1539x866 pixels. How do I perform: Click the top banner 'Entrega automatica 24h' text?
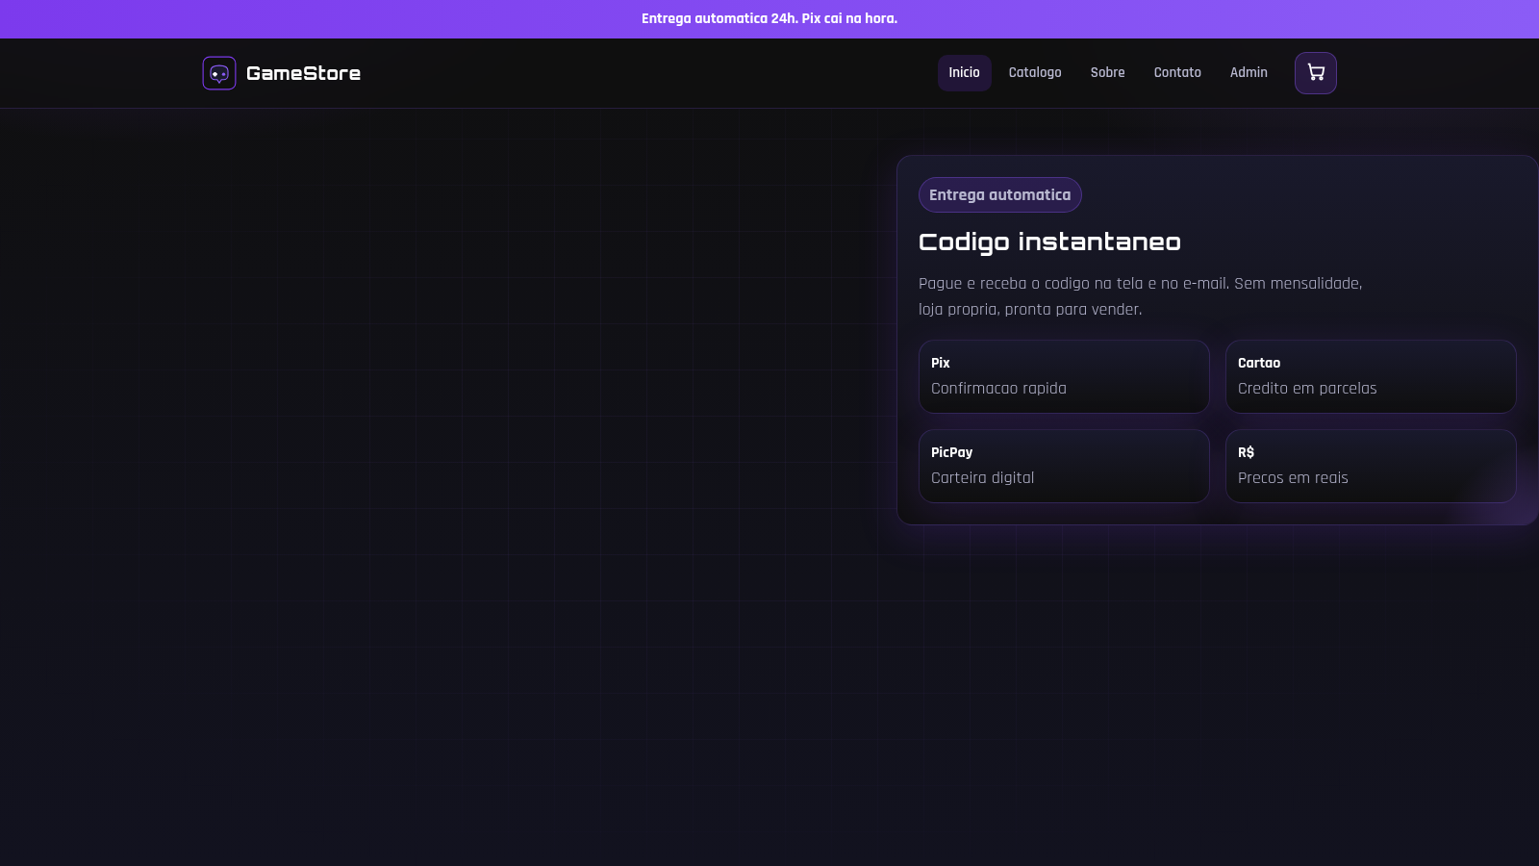[769, 19]
